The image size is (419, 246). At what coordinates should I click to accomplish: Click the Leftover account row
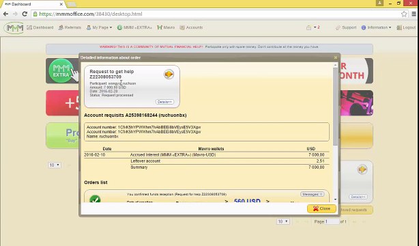click(230, 161)
